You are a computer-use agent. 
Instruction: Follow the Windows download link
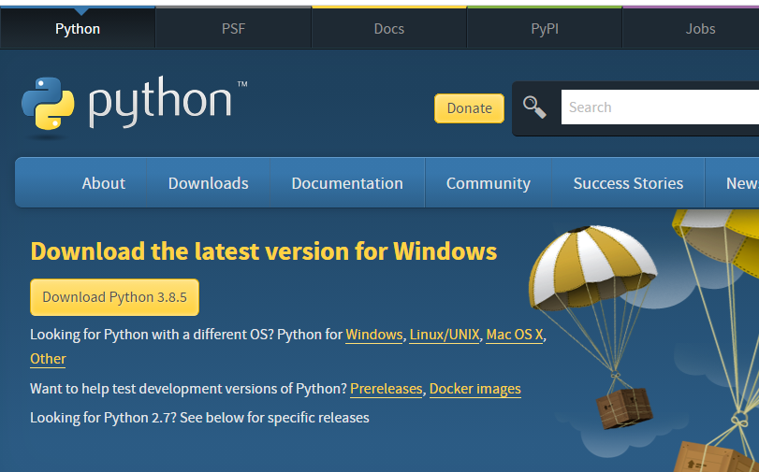click(373, 335)
